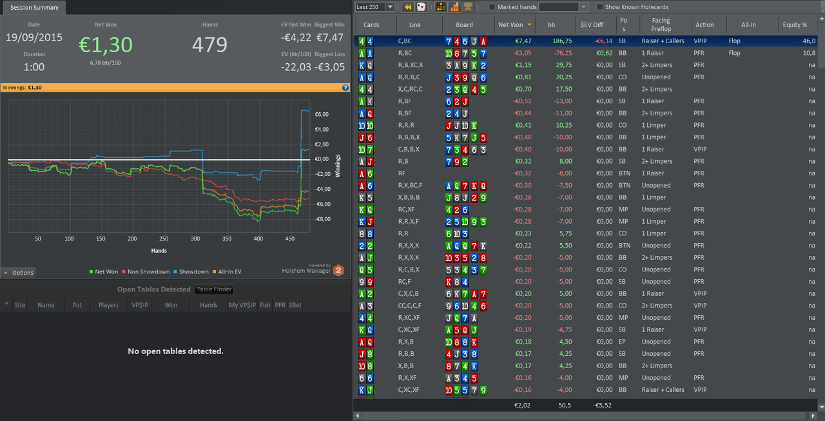Image resolution: width=825 pixels, height=421 pixels.
Task: Click the large €1,30 Net Won figure
Action: pyautogui.click(x=106, y=44)
